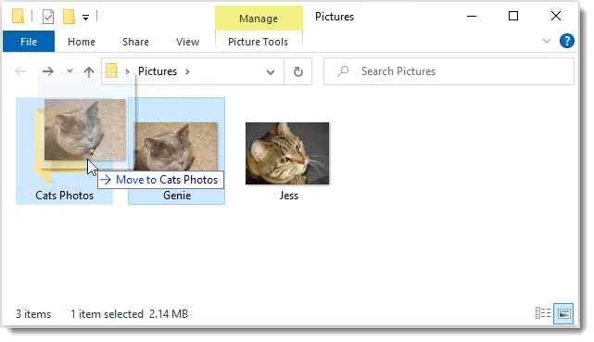Expand the chevron after Pictures breadcrumb
This screenshot has height=342, width=594.
point(187,71)
